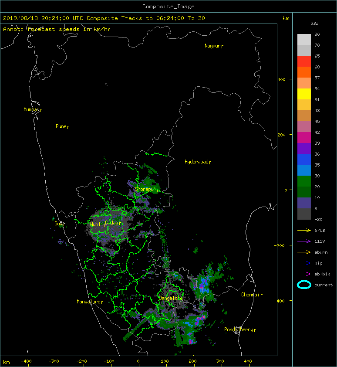Select the violet 39–36 dBZ swatch
Image resolution: width=337 pixels, height=367 pixels.
[x=304, y=148]
